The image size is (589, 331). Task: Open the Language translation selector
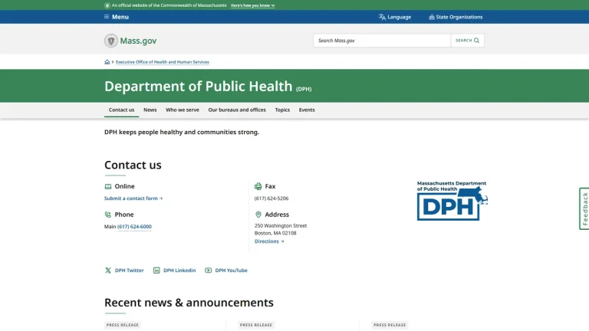tap(395, 17)
